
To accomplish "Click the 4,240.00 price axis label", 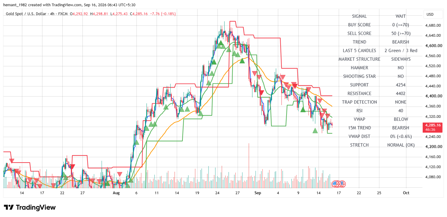I will [433, 136].
